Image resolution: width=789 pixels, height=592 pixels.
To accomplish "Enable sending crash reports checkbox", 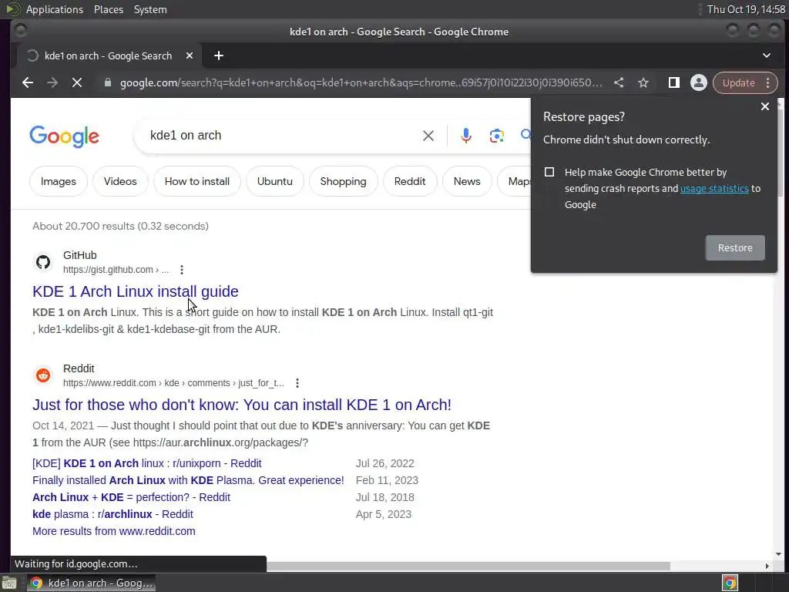I will 549,172.
